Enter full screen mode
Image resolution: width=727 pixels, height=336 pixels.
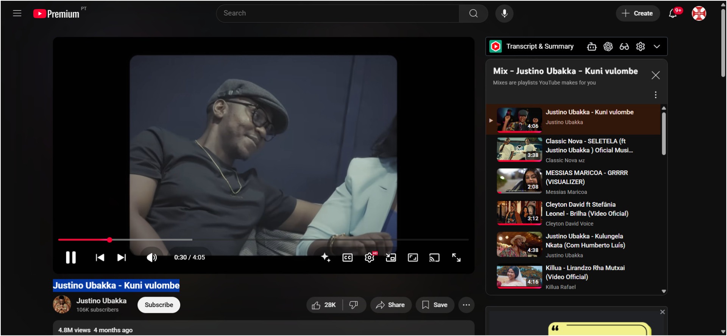pos(456,258)
